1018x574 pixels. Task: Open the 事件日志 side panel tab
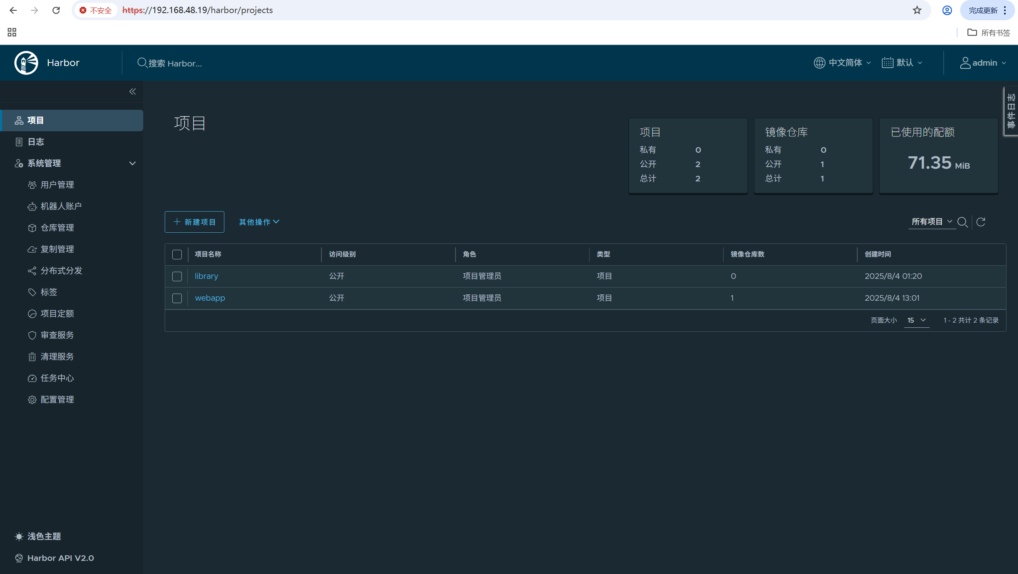point(1011,111)
